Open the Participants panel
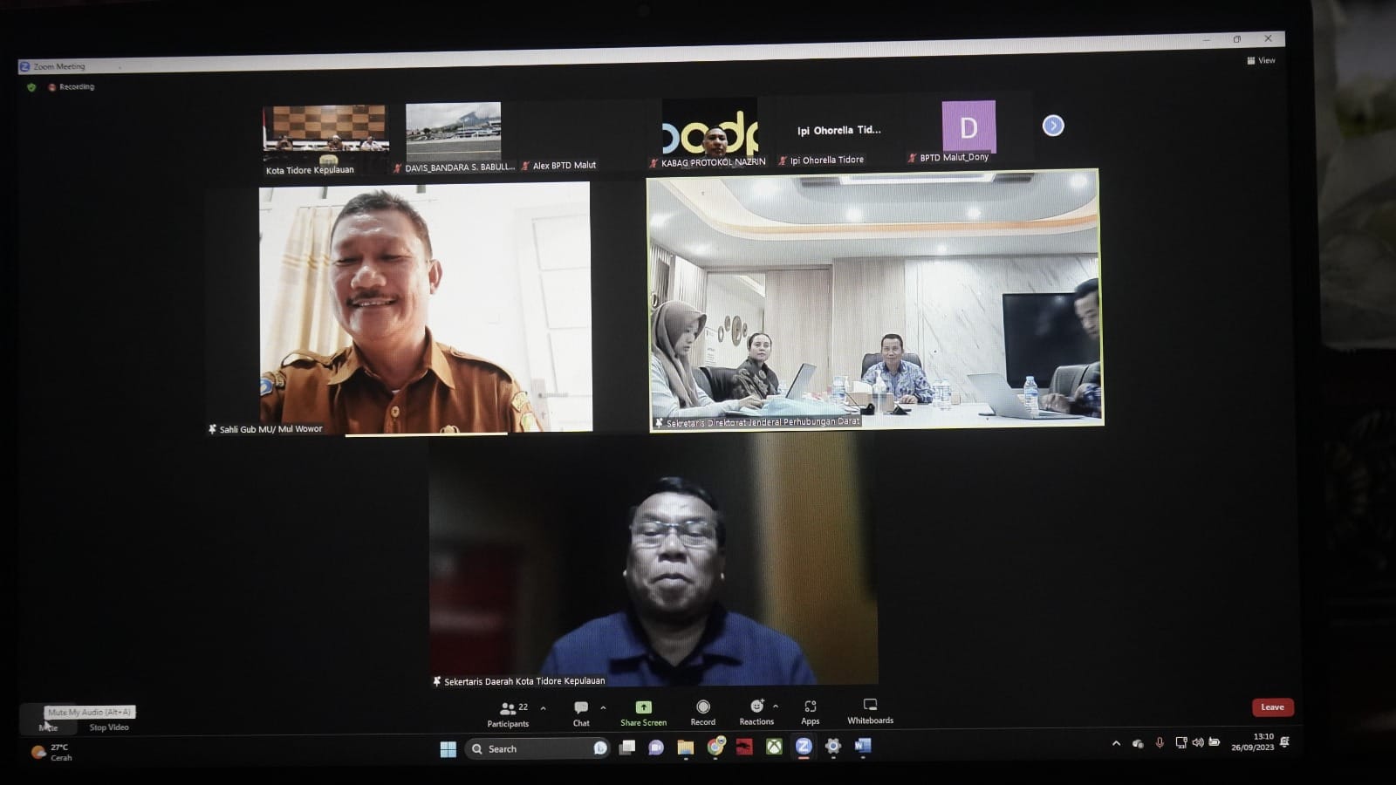Image resolution: width=1396 pixels, height=785 pixels. tap(508, 714)
